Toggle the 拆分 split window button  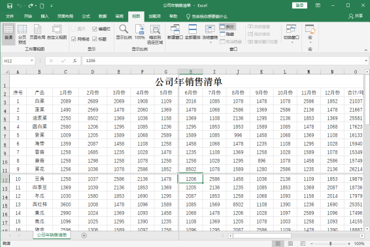227,27
